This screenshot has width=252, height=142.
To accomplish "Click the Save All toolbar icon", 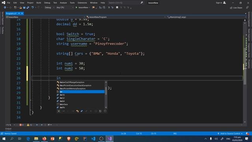I will tap(28, 7).
